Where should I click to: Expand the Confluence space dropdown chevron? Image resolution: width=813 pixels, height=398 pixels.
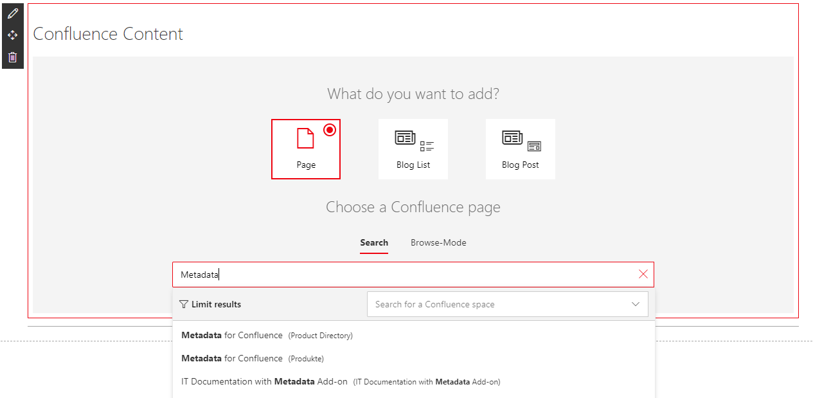click(x=636, y=303)
